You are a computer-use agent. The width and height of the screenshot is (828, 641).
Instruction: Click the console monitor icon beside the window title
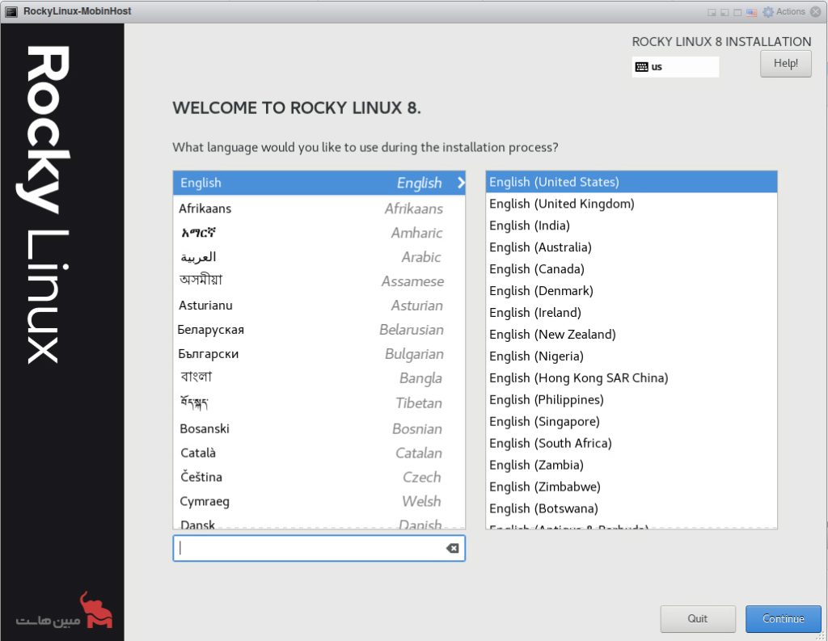pos(11,11)
